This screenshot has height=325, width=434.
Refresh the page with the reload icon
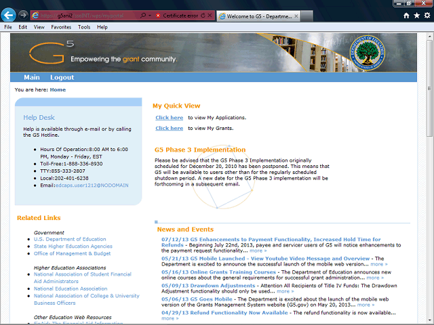tap(203, 16)
